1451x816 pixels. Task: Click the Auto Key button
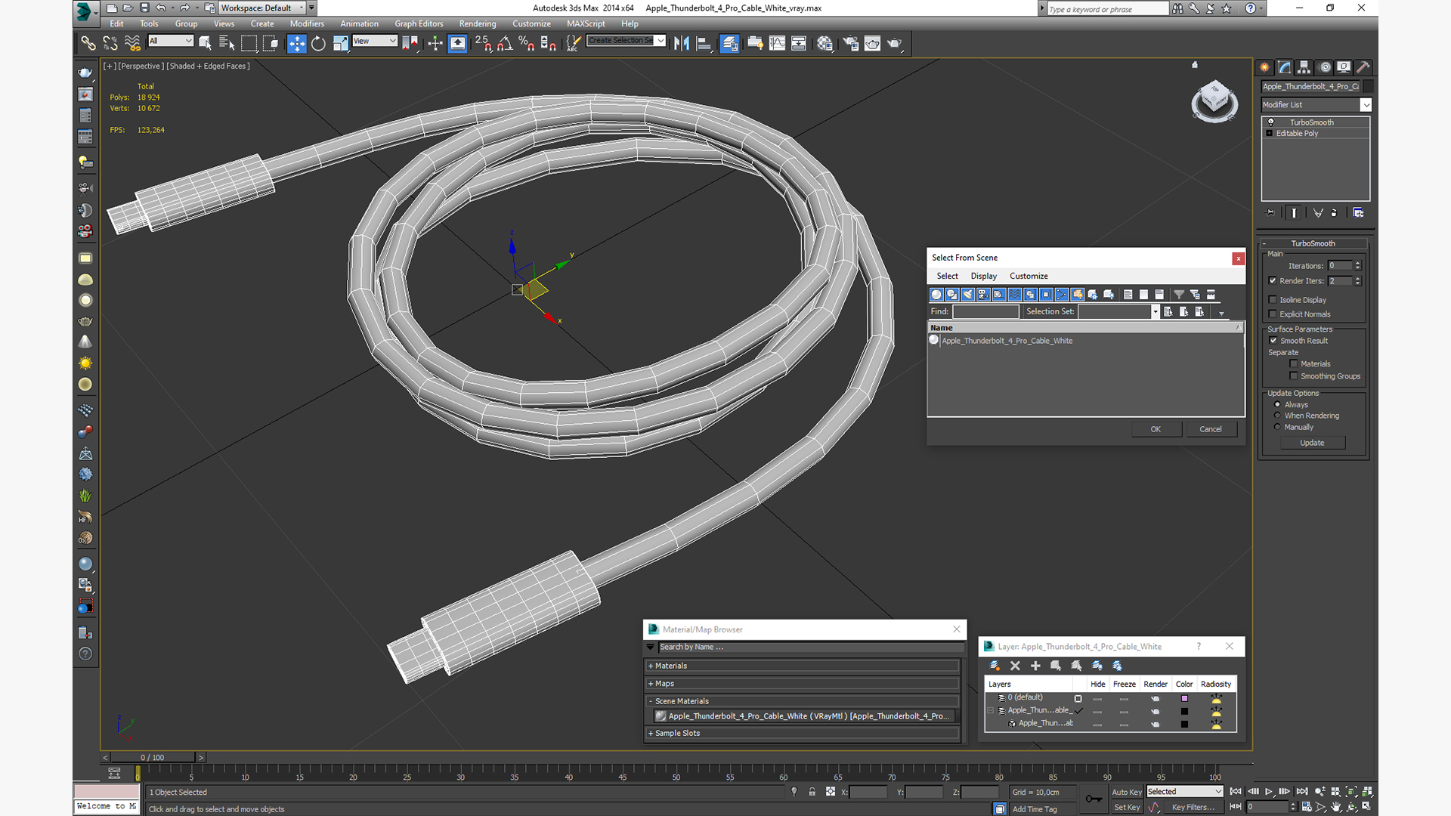tap(1126, 793)
